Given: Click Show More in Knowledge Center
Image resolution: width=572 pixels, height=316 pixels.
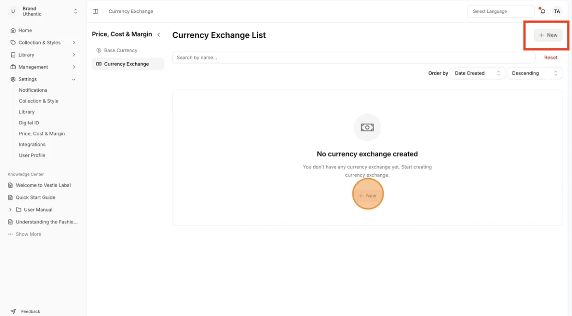Looking at the screenshot, I should pyautogui.click(x=29, y=234).
